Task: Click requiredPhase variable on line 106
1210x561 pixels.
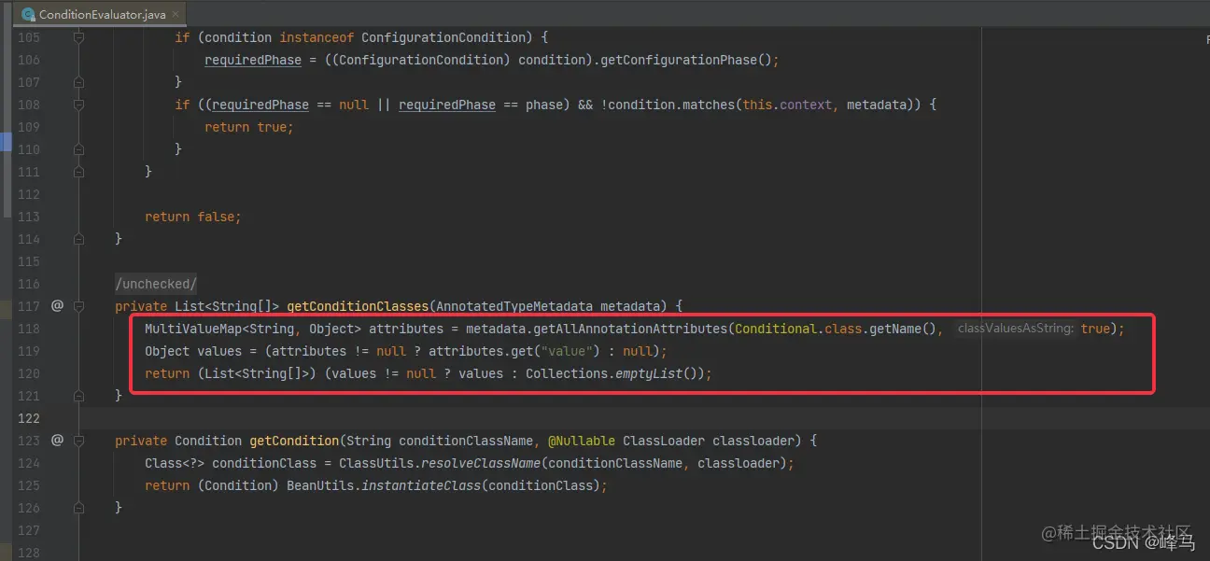Action: tap(253, 60)
